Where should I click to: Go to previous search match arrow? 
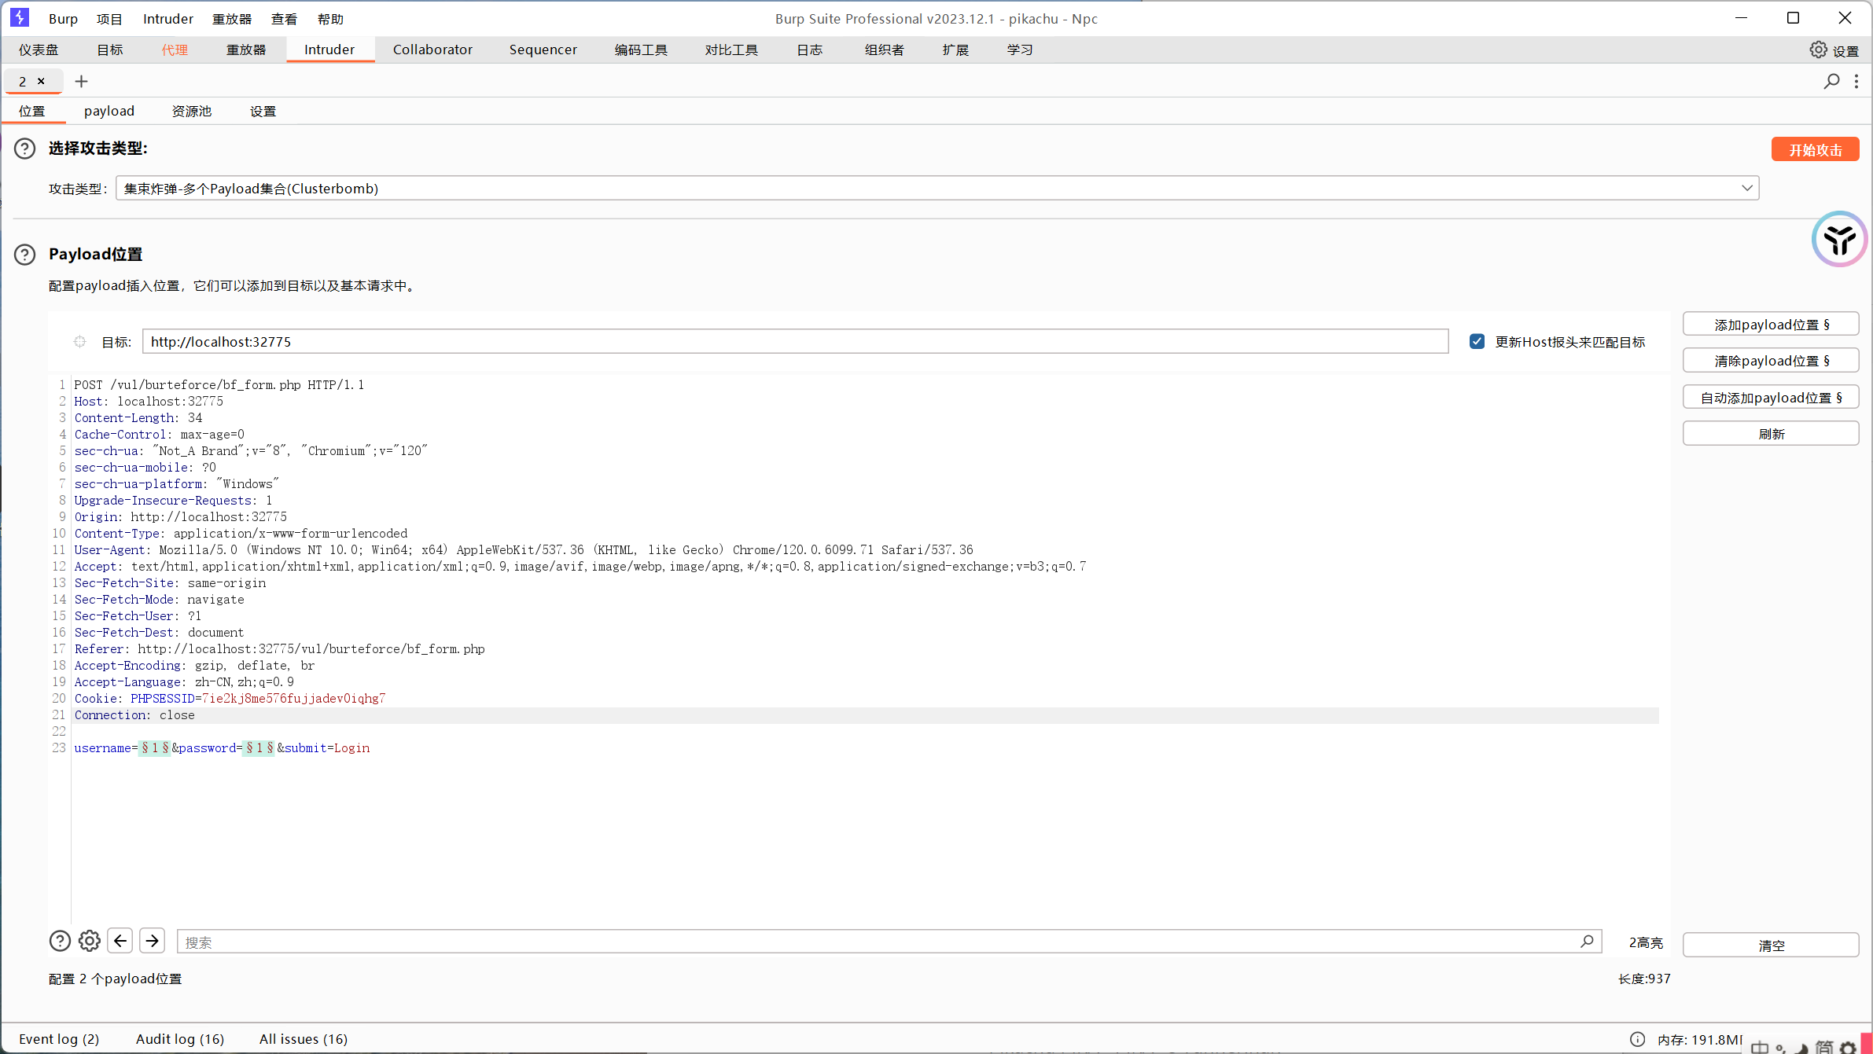click(x=120, y=941)
